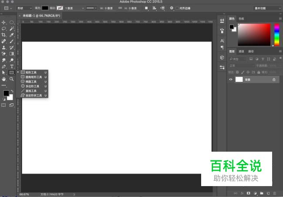Choose the Magic Wand tool
283x197 pixels.
(12, 28)
